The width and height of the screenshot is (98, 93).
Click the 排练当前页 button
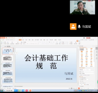point(82,81)
